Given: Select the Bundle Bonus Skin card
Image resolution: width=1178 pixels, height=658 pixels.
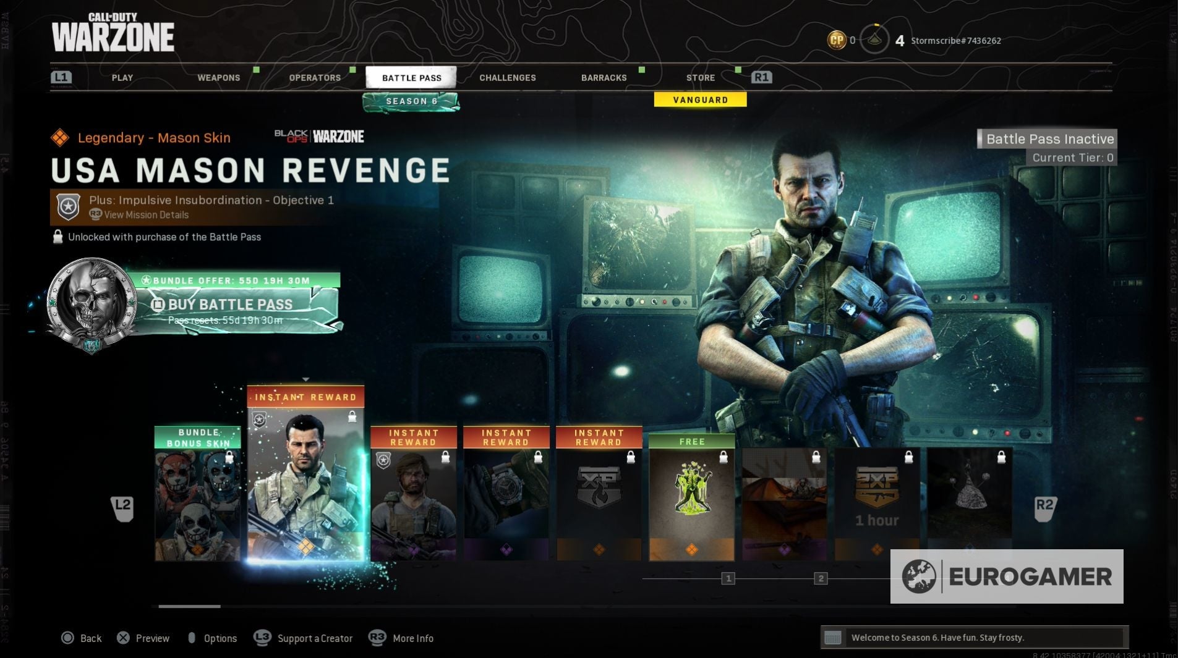Looking at the screenshot, I should click(x=197, y=494).
